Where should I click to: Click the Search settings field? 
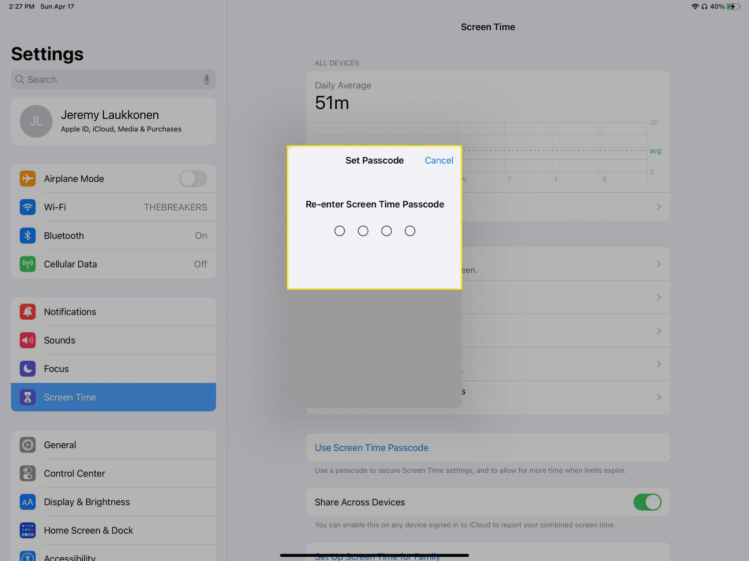(113, 80)
